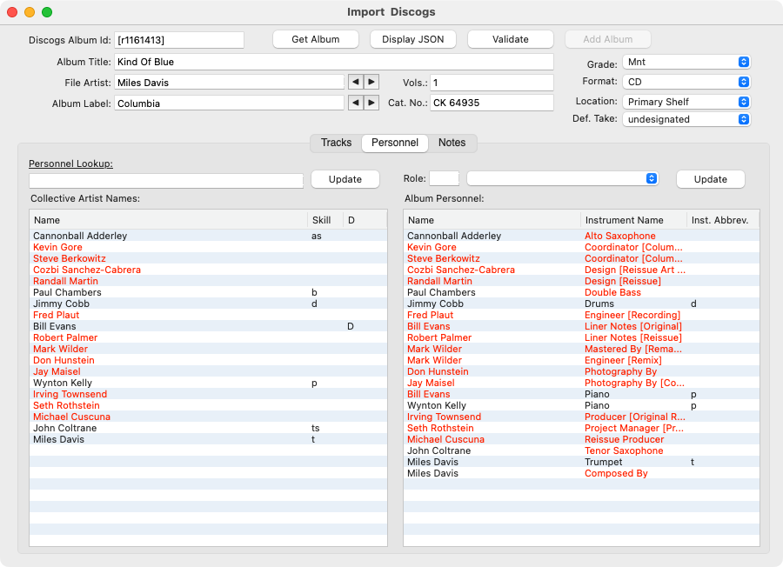The height and width of the screenshot is (567, 783).
Task: Click the Display JSON button
Action: coord(413,39)
